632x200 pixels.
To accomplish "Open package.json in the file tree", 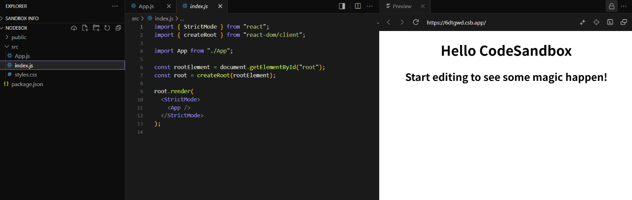I will (x=27, y=84).
